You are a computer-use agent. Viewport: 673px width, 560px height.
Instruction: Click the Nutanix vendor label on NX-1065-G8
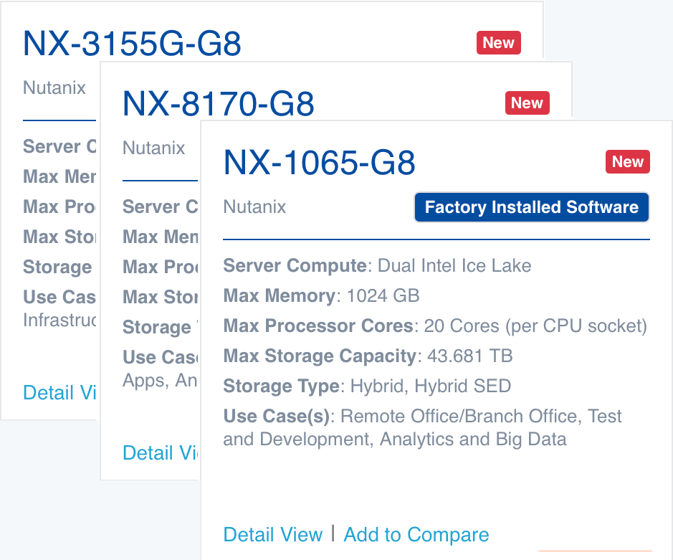[x=254, y=207]
